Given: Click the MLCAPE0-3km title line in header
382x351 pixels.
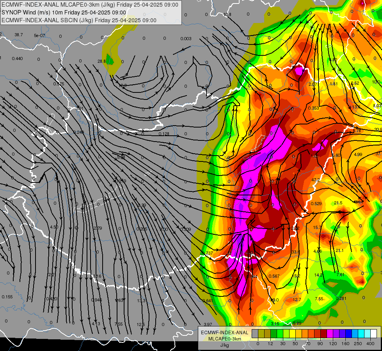Looking at the screenshot, I should point(90,5).
